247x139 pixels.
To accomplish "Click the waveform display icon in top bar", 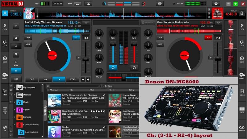I will pyautogui.click(x=160, y=4).
